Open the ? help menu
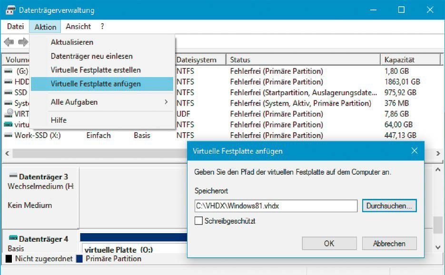This screenshot has width=445, height=275. [x=102, y=26]
